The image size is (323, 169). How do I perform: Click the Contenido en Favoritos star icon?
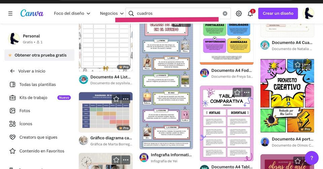point(12,151)
